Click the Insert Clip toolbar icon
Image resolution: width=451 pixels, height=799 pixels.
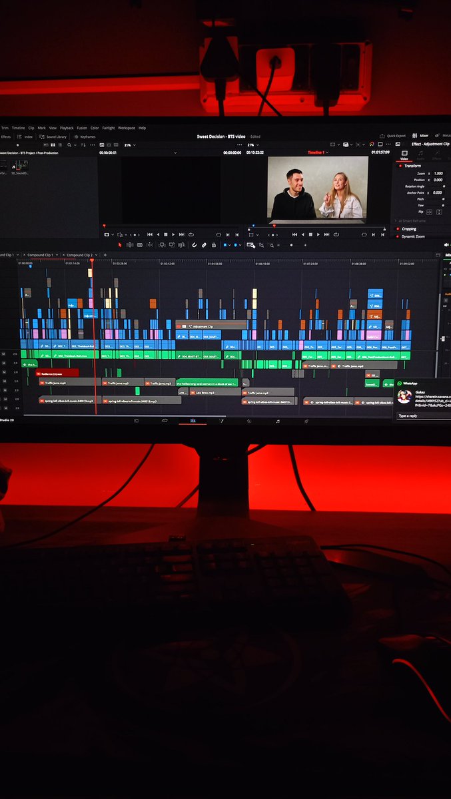coord(162,245)
